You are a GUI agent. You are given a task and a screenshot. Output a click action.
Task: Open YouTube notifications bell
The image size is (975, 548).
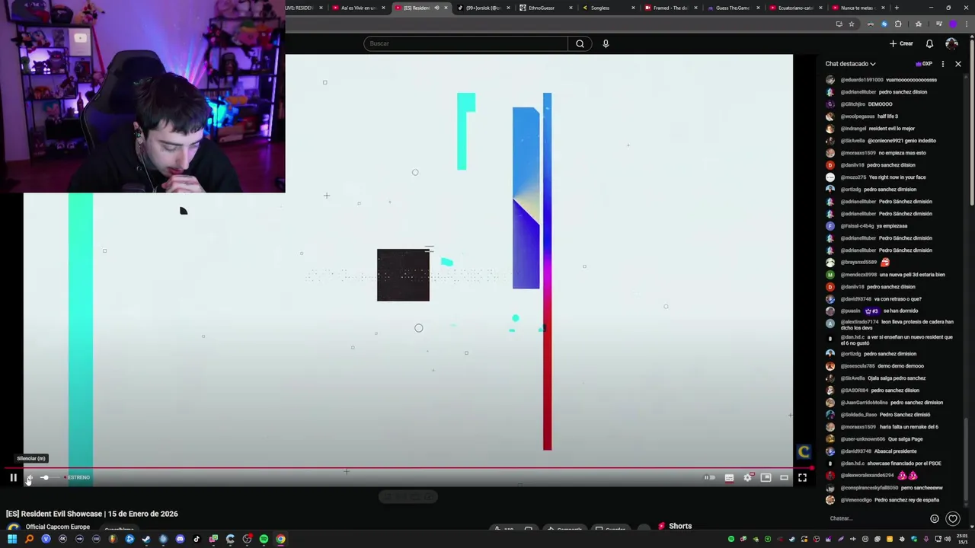929,43
